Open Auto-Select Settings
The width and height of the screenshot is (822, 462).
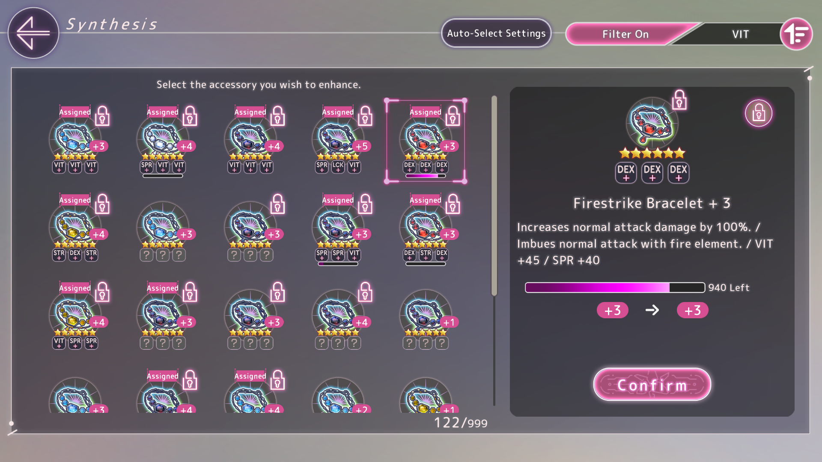tap(496, 33)
